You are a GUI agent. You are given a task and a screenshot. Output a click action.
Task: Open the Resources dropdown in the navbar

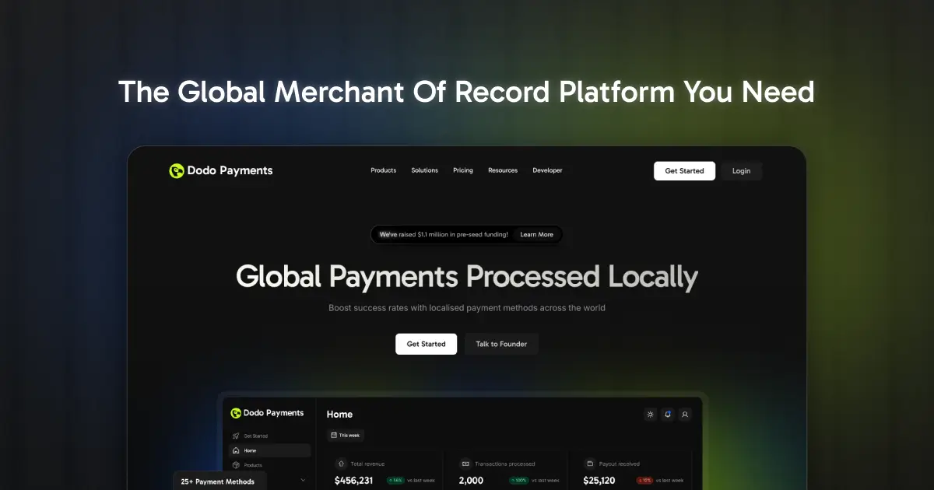click(x=503, y=170)
